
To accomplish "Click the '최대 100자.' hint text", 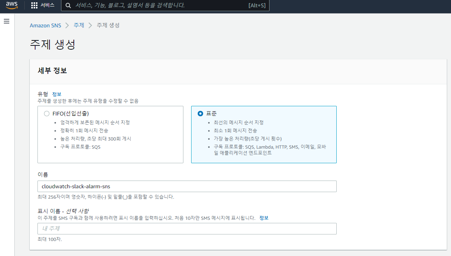I will pos(50,239).
